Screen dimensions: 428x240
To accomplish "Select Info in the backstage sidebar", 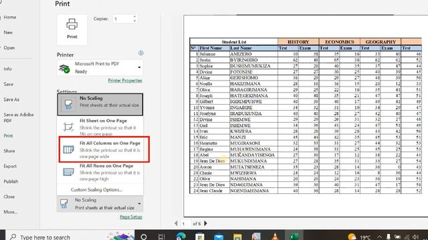I will (7, 69).
